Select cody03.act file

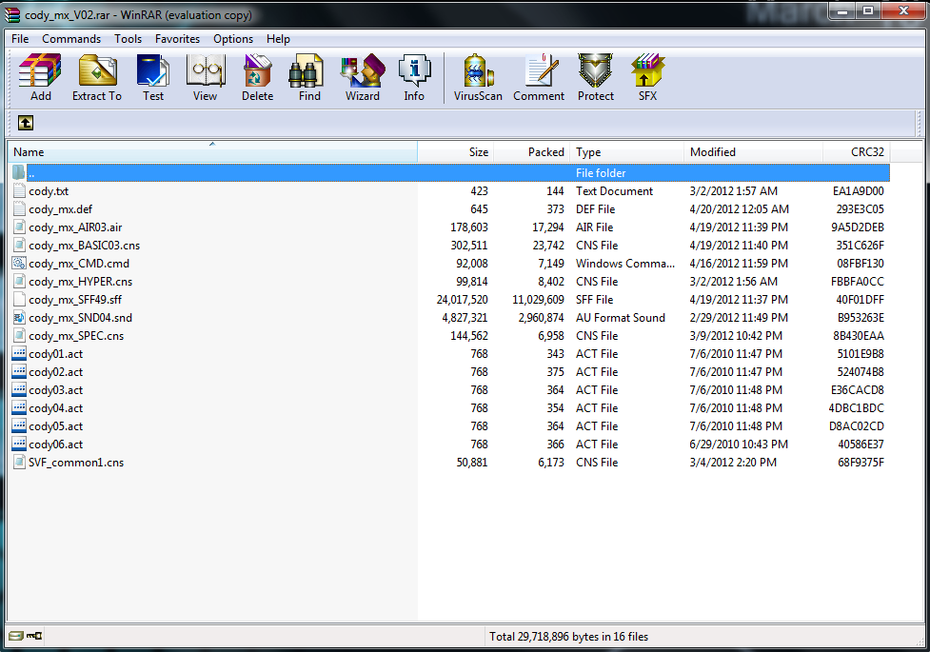point(56,390)
